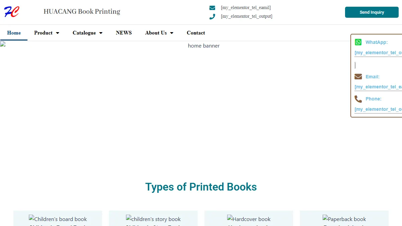
Task: Go to the Contact page
Action: click(x=196, y=33)
